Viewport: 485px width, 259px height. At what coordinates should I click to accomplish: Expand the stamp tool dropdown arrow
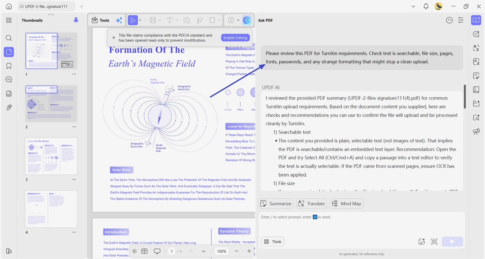click(238, 20)
